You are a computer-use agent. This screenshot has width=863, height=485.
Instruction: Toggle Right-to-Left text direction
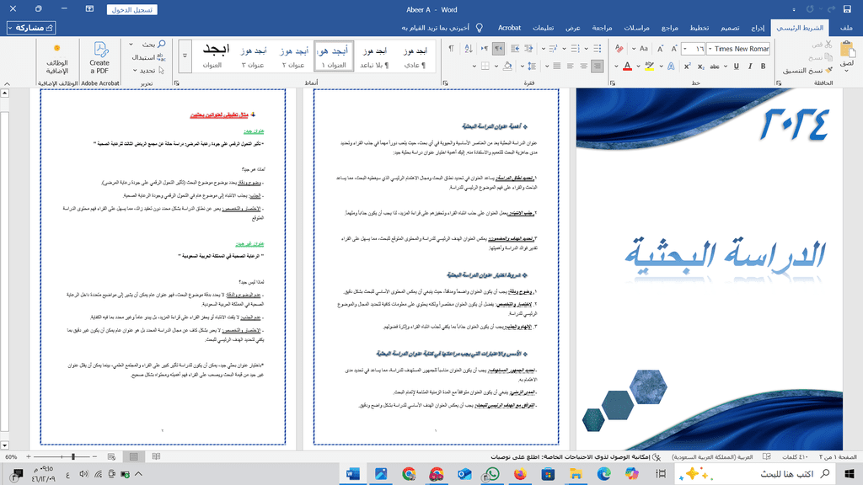pyautogui.click(x=498, y=49)
